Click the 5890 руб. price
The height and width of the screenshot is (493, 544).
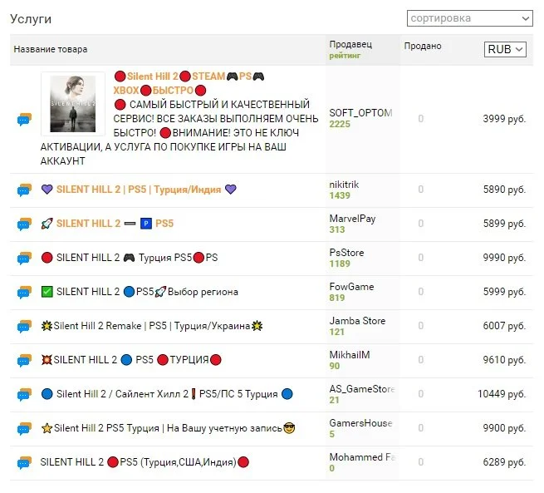(x=504, y=190)
